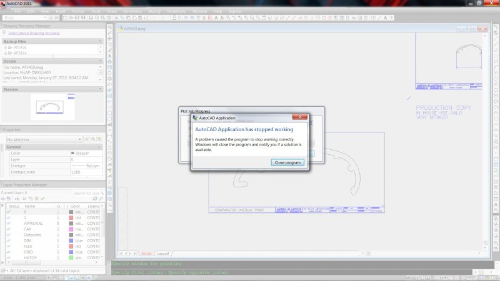Toggle the On bulb for layer FLEX
Viewport: 500px width, 281px height.
click(58, 247)
